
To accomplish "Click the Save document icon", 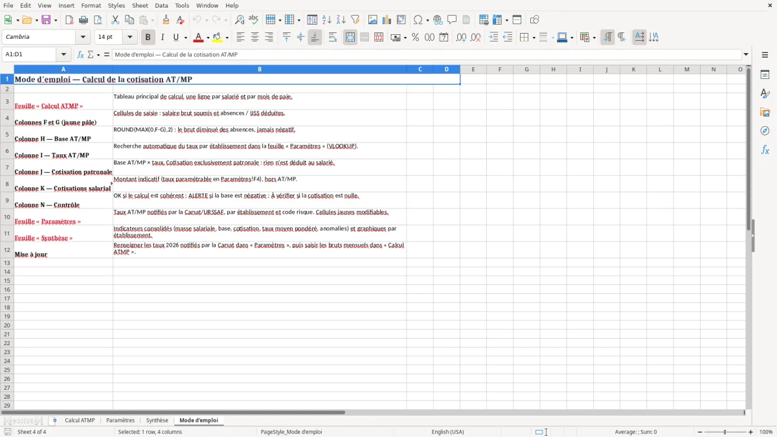I will pos(46,20).
